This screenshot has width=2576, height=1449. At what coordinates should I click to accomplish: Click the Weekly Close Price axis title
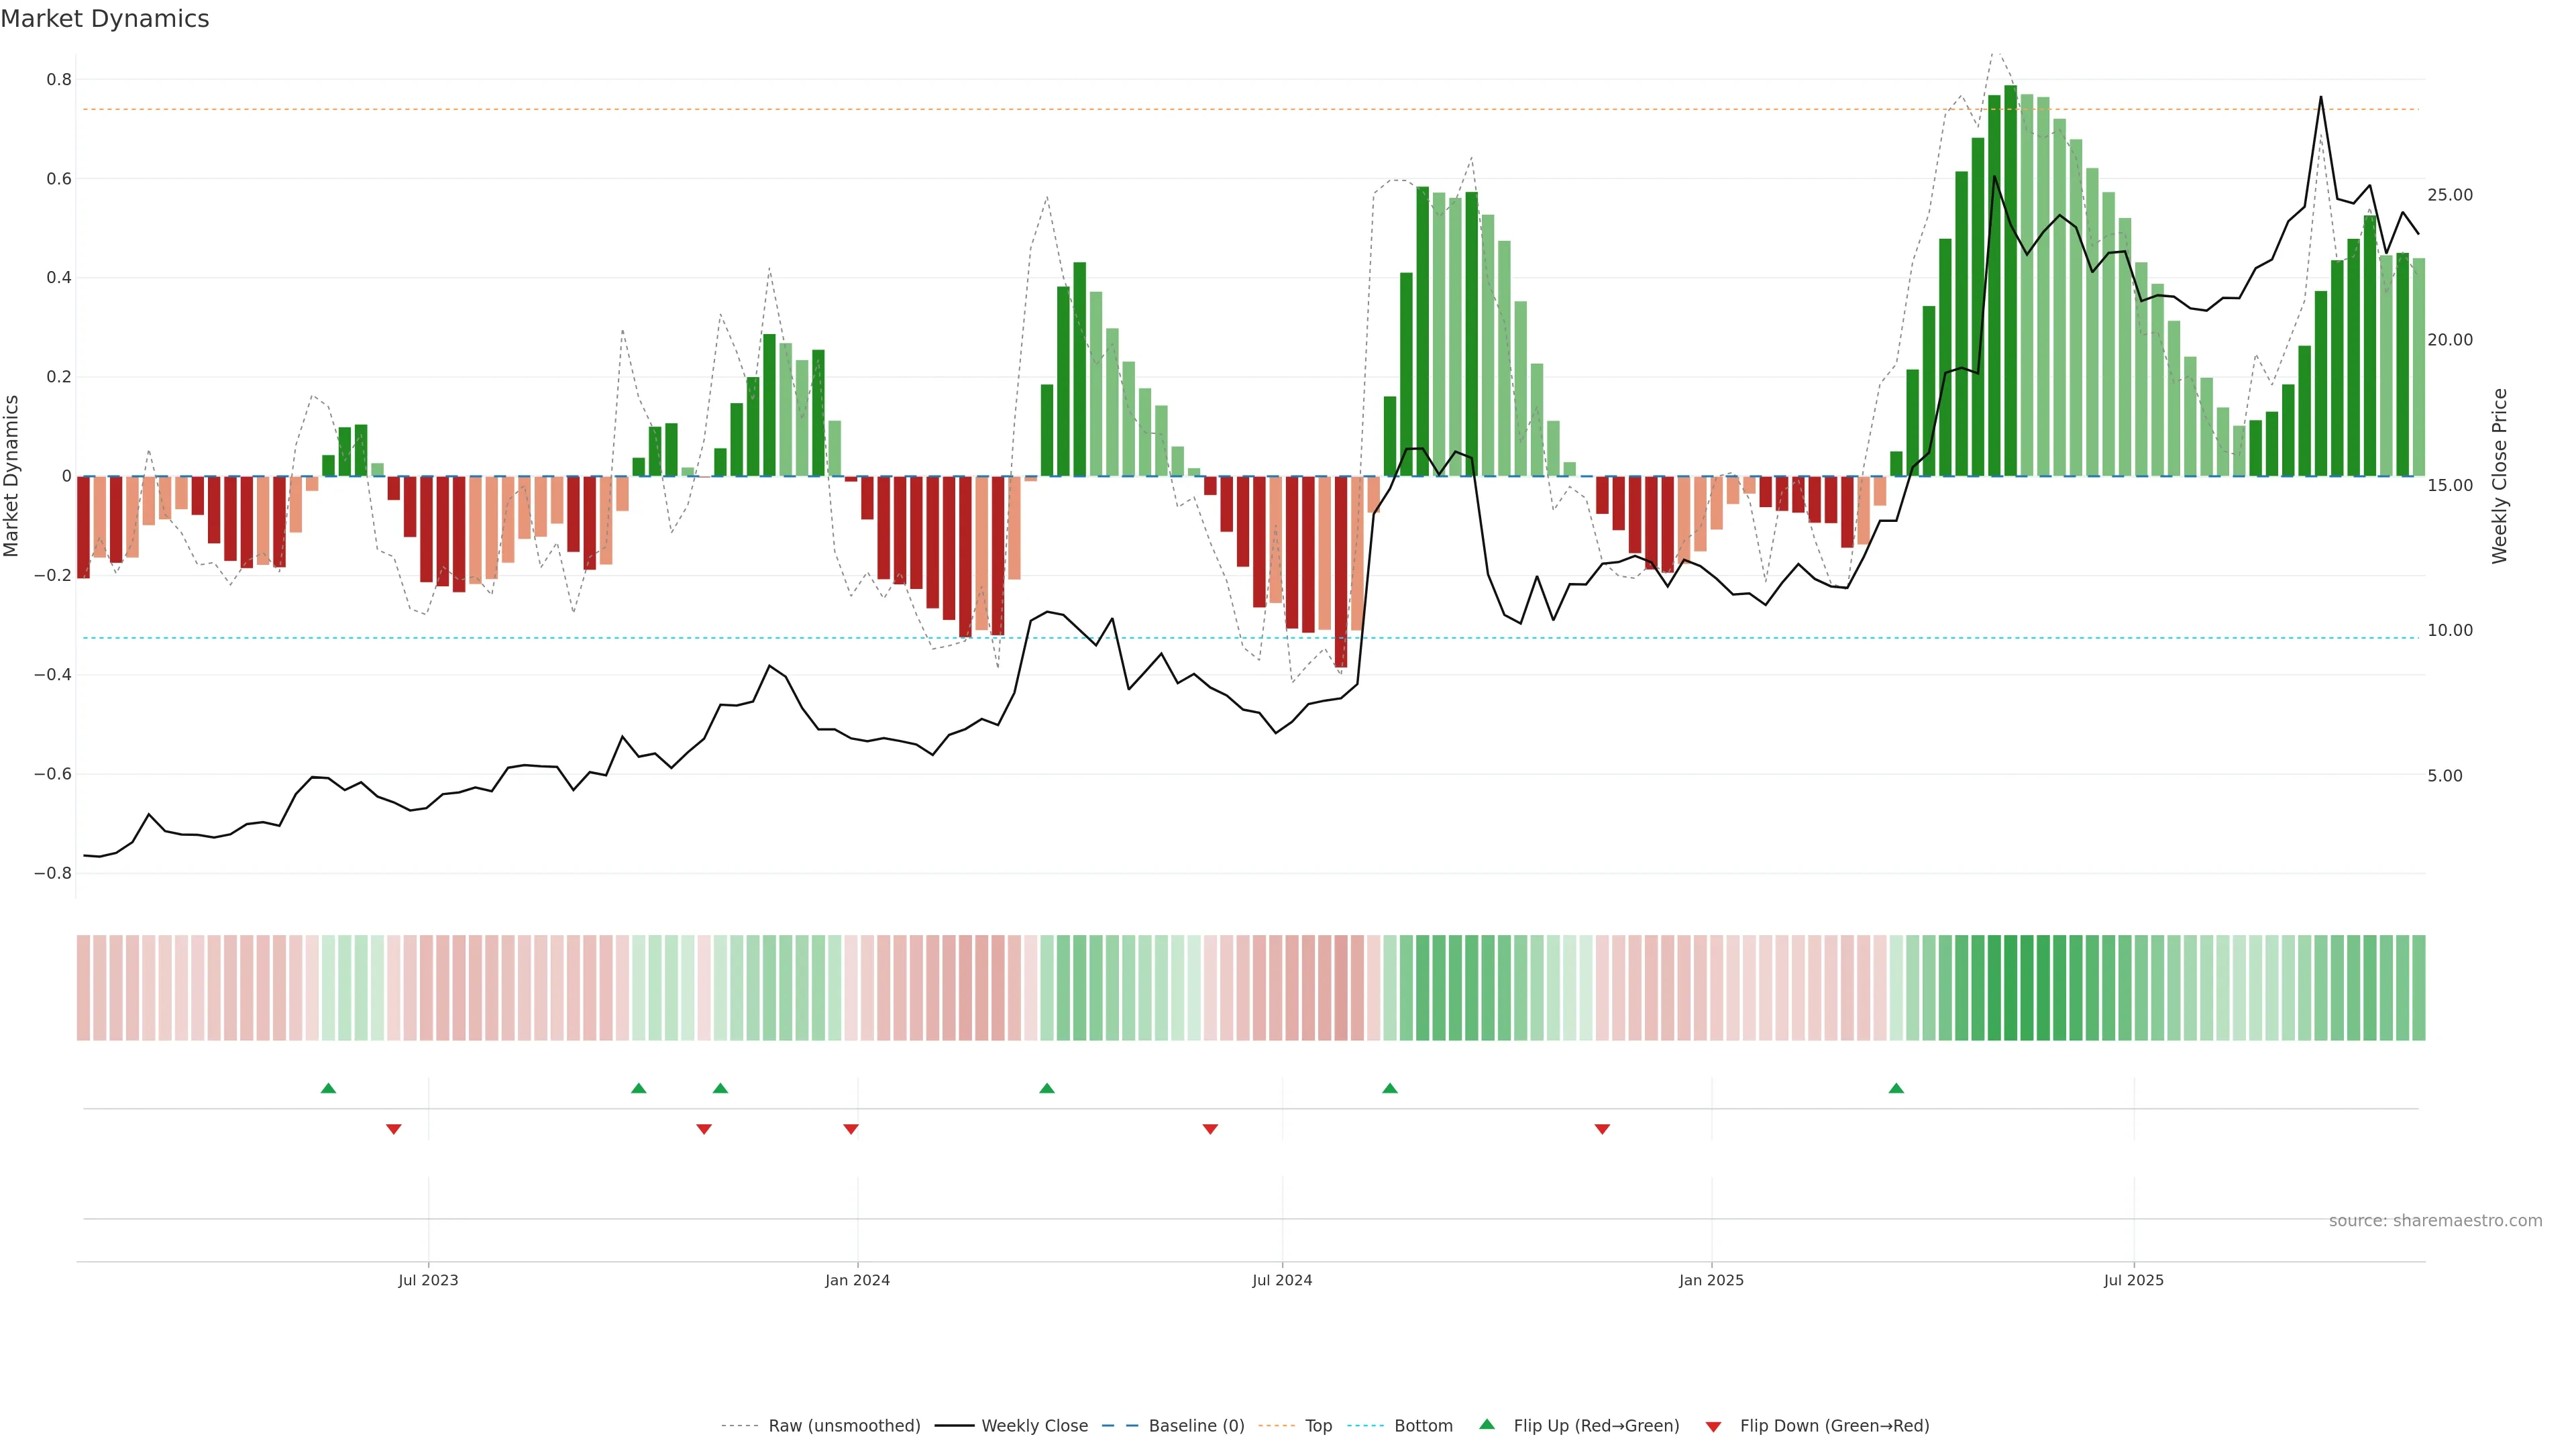pyautogui.click(x=2499, y=476)
